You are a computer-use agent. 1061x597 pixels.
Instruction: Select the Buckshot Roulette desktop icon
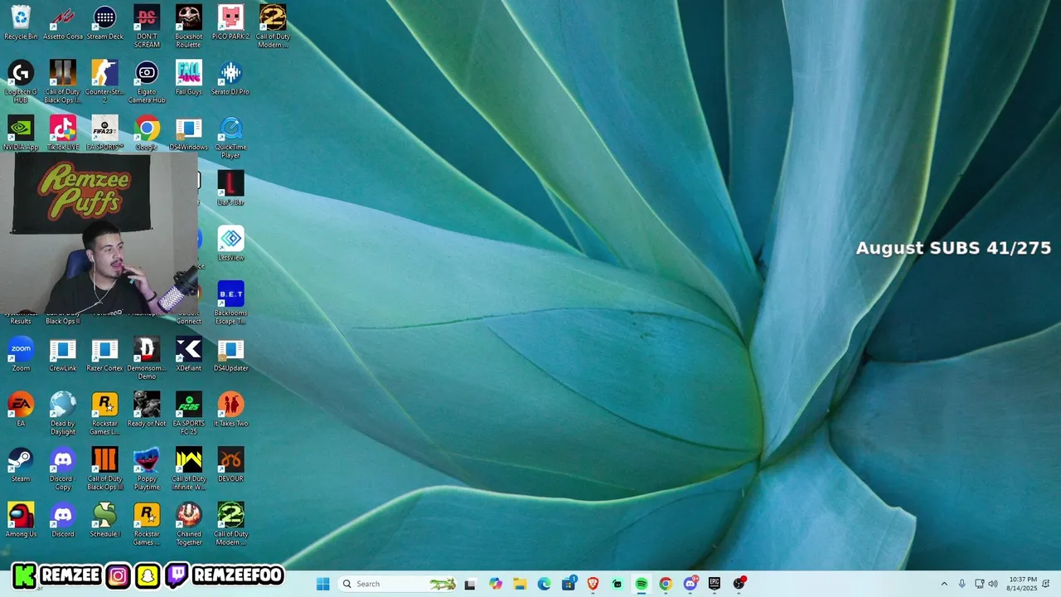pos(188,27)
